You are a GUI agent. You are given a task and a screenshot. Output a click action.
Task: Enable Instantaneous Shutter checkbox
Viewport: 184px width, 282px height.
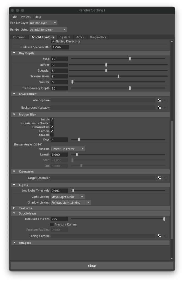(x=52, y=123)
